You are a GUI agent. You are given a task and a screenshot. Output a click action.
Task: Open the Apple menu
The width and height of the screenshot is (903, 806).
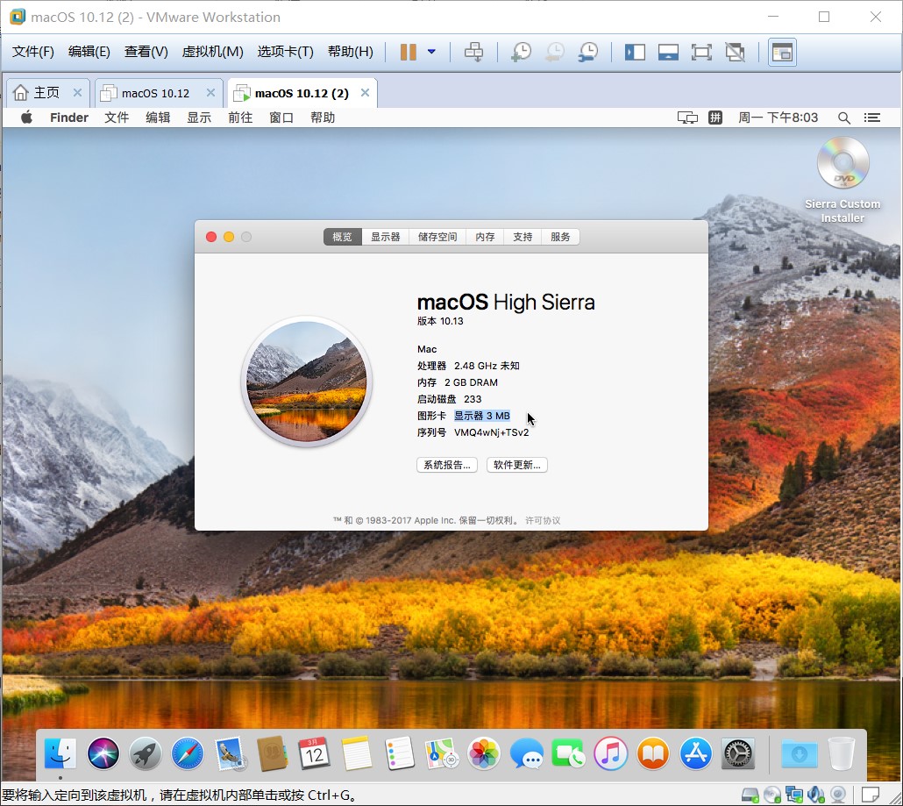point(26,118)
